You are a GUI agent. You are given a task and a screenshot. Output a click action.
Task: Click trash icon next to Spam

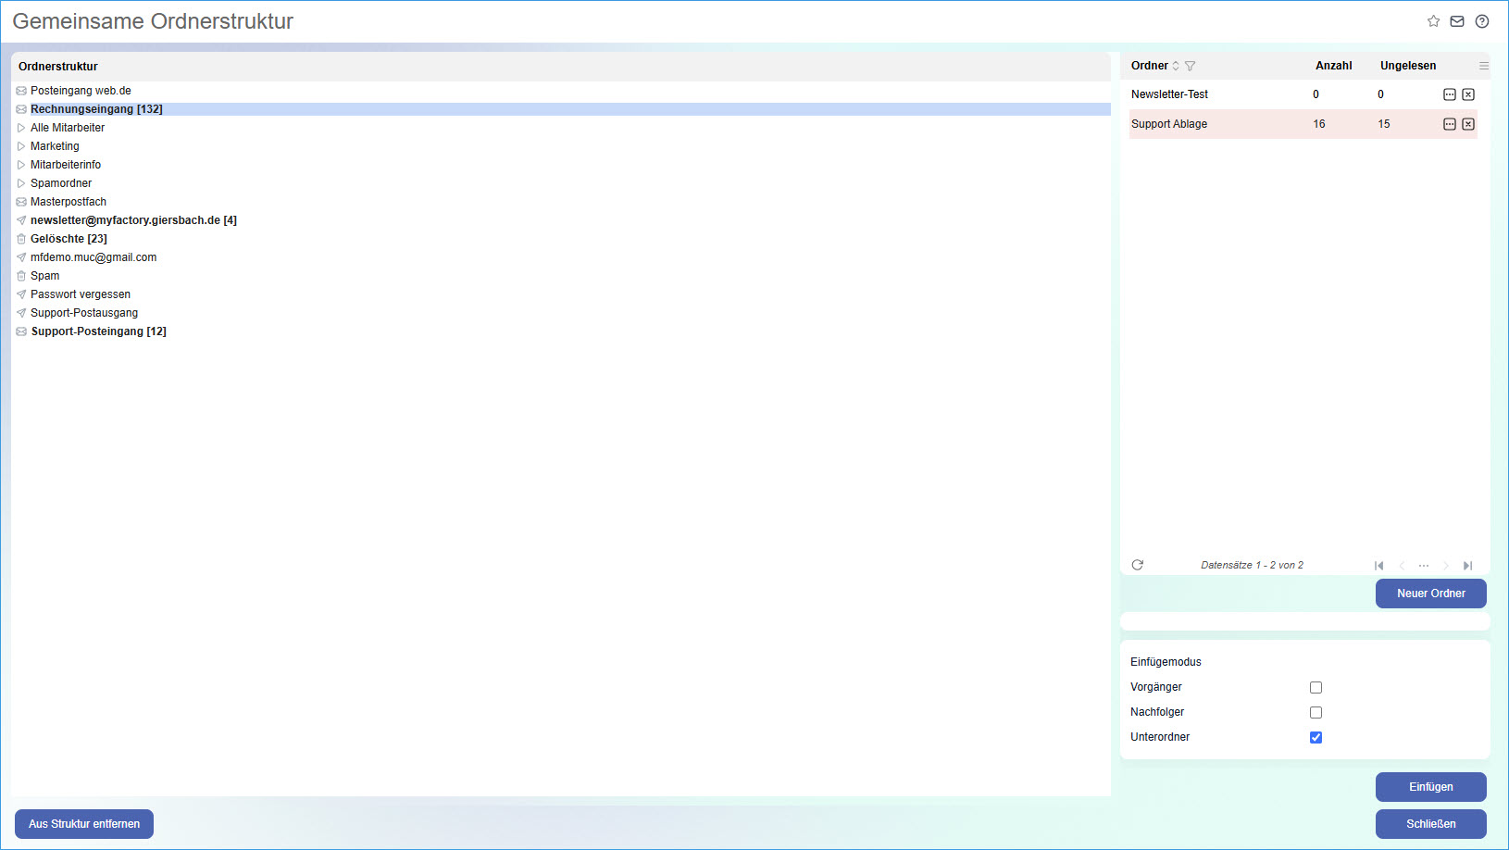point(21,276)
